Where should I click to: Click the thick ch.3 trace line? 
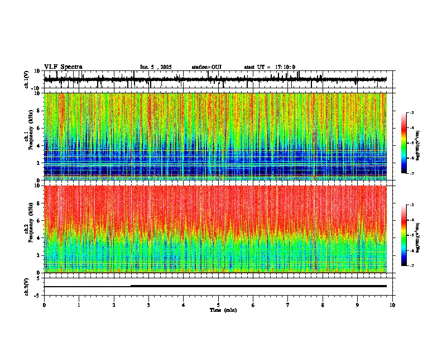pyautogui.click(x=258, y=286)
